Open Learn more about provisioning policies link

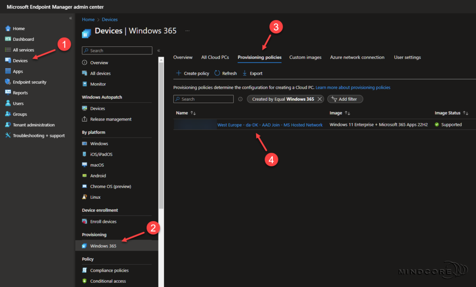(353, 87)
